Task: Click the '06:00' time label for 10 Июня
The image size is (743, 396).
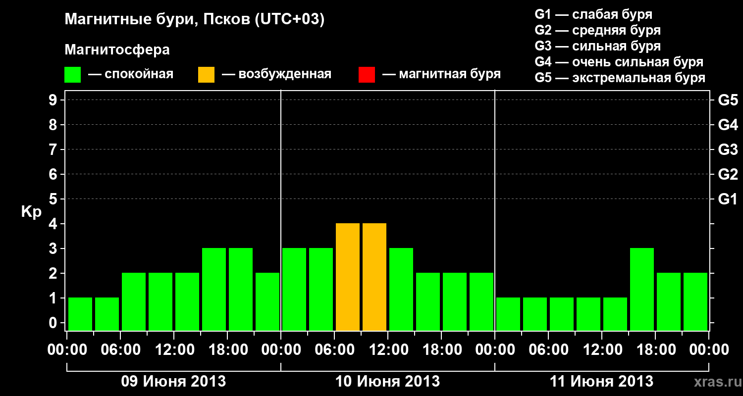Action: (334, 350)
